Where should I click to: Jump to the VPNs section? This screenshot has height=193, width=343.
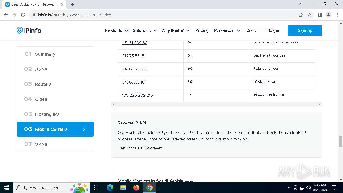pyautogui.click(x=55, y=144)
